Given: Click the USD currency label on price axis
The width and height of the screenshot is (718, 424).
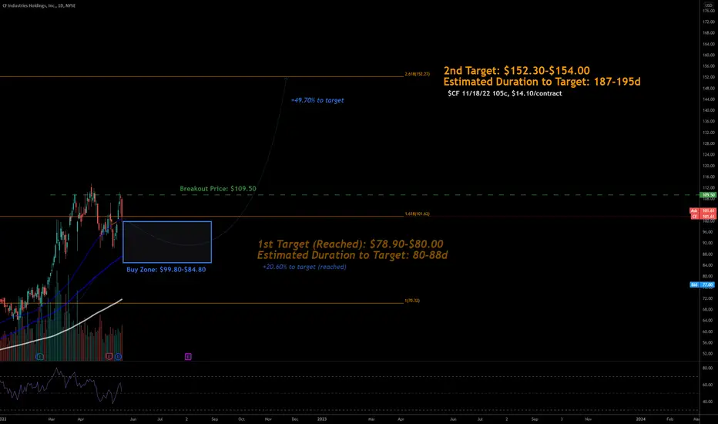Looking at the screenshot, I should click(709, 5).
